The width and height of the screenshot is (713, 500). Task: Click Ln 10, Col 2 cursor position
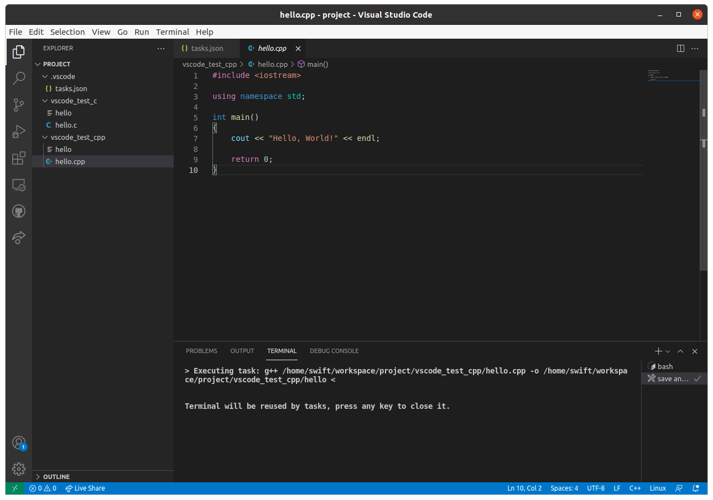tap(524, 488)
